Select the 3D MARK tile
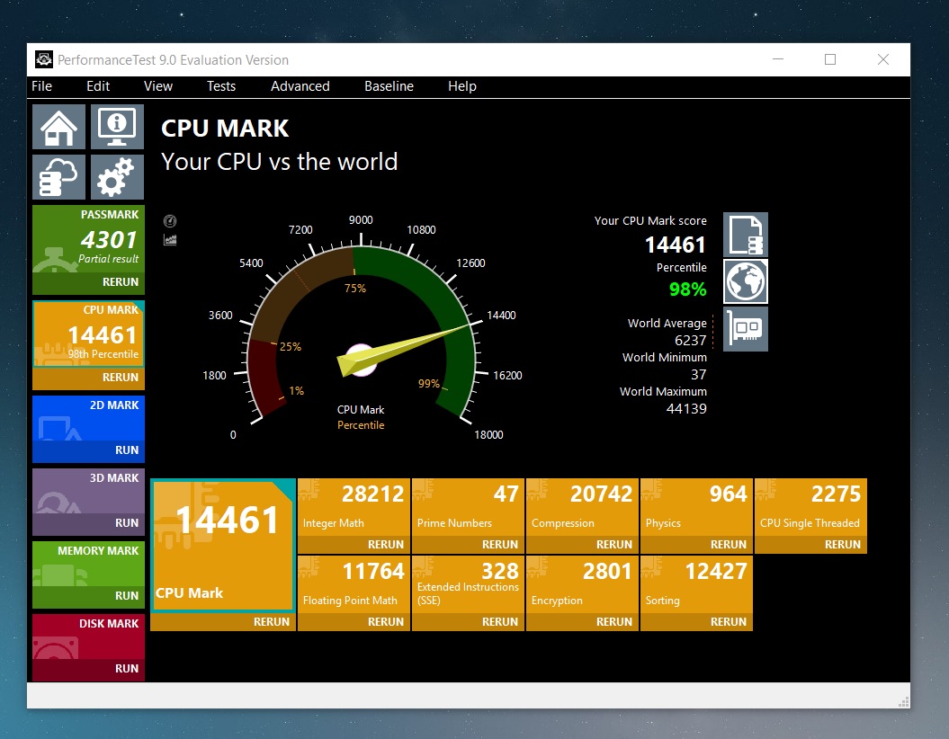949x739 pixels. click(x=88, y=491)
